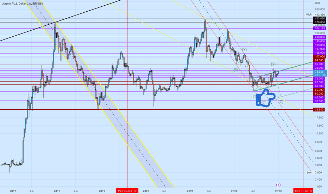Select the 67.000 price label

click(x=320, y=82)
